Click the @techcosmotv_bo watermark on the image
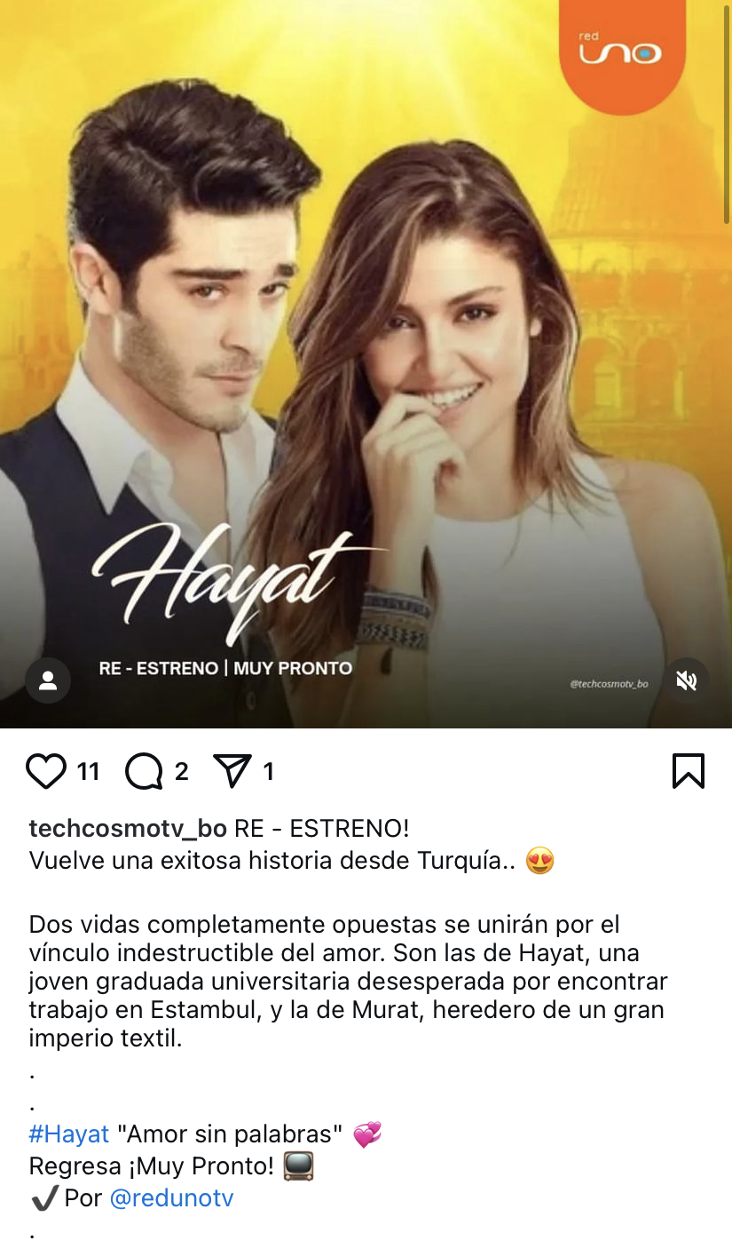Image resolution: width=732 pixels, height=1241 pixels. click(x=609, y=684)
